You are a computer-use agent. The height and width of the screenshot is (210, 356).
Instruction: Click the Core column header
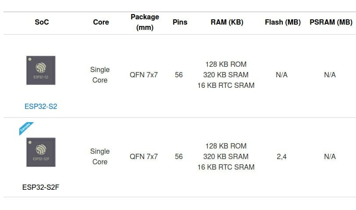tap(101, 22)
